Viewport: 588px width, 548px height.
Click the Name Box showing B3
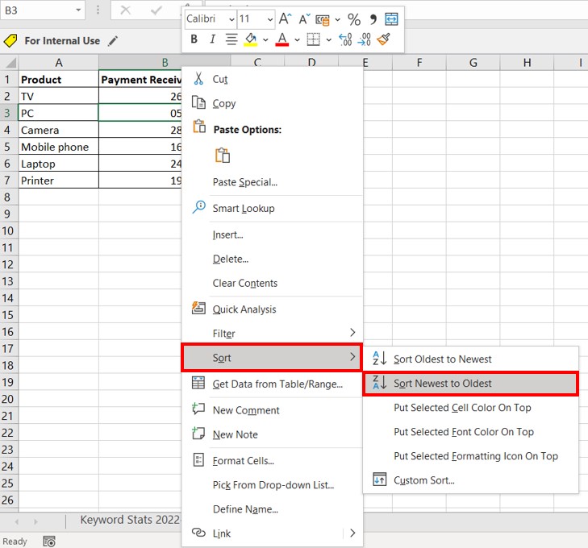[37, 10]
